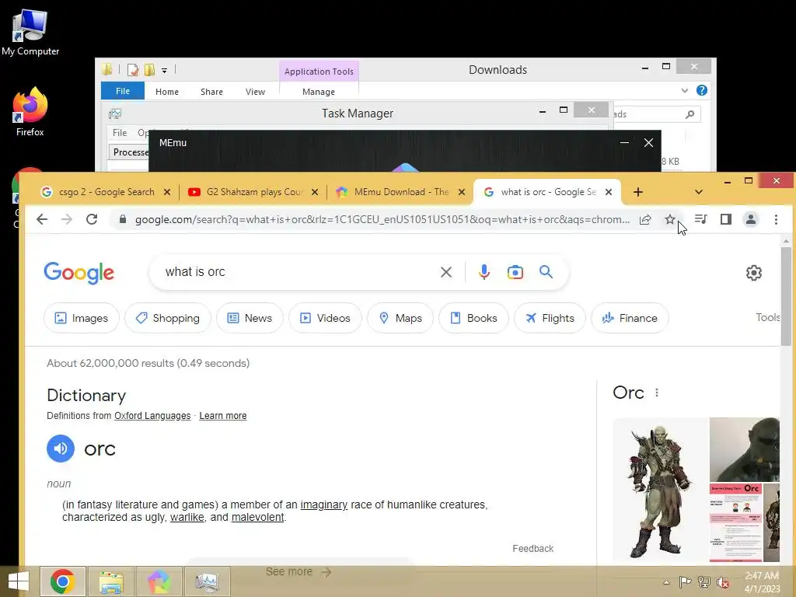
Task: Open more options next to Orc panel title
Action: (x=657, y=393)
